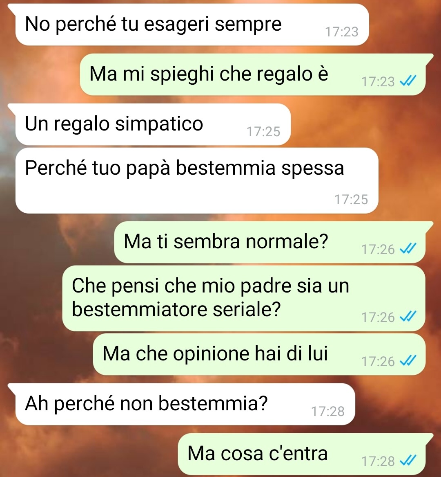The height and width of the screenshot is (477, 441).
Task: Tap the double-check read receipt at 17:23
Action: pos(408,81)
